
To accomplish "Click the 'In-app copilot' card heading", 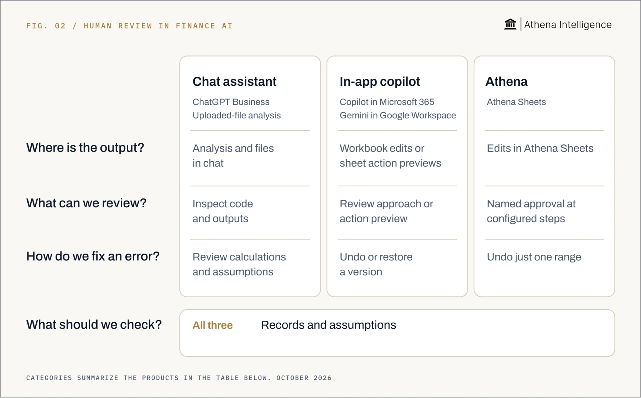I will pos(380,82).
